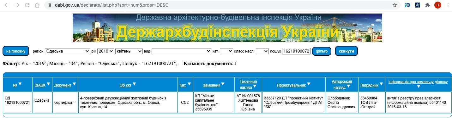Sort by the Замовник column link
Screen dimensions: 452x118
(x=211, y=85)
